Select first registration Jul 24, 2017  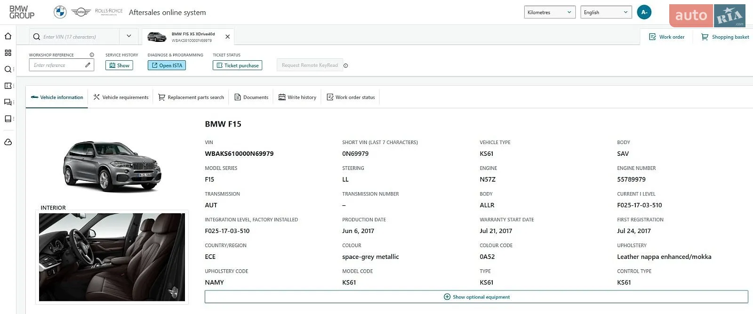pos(634,231)
